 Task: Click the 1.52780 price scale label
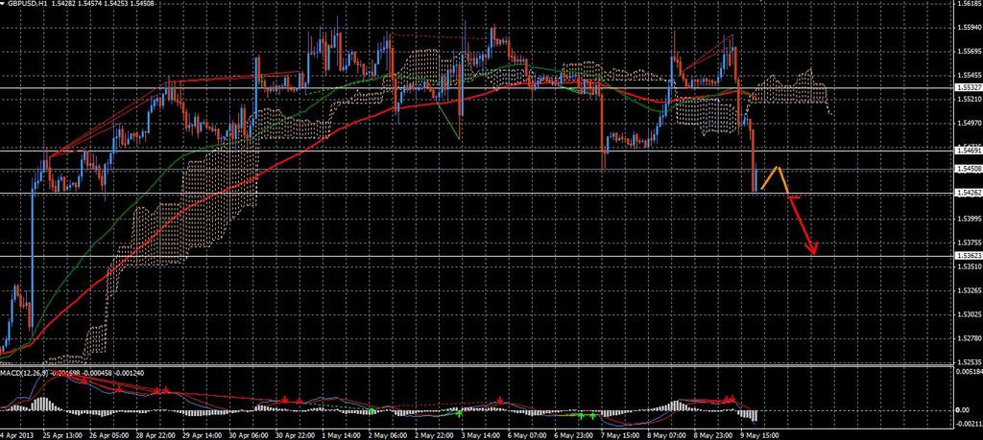pyautogui.click(x=970, y=338)
